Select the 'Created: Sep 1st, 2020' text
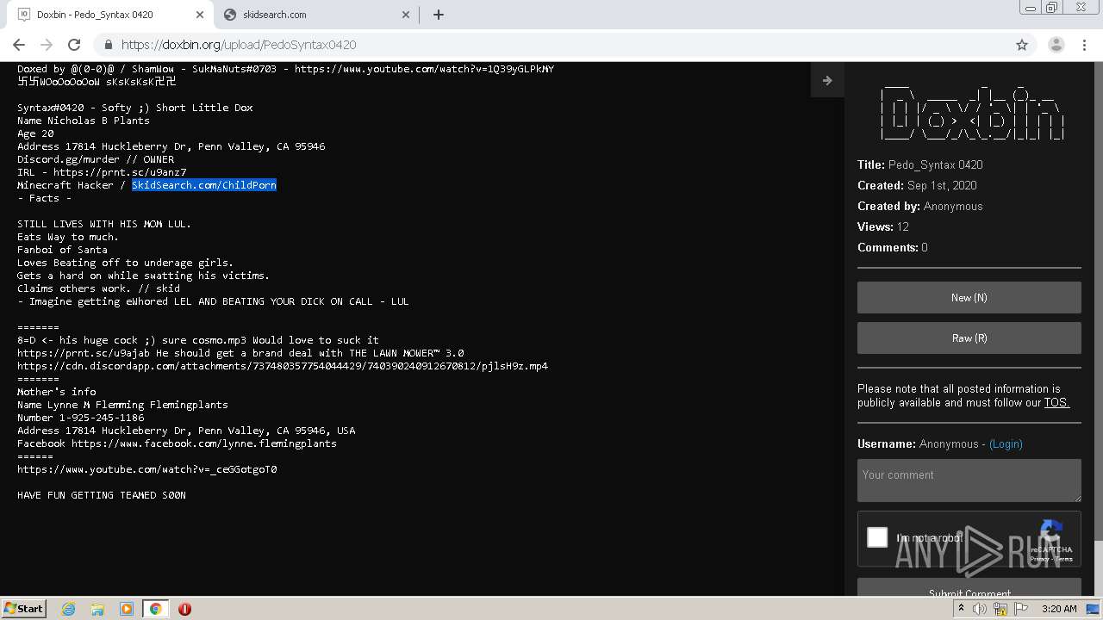1103x620 pixels. pos(917,185)
